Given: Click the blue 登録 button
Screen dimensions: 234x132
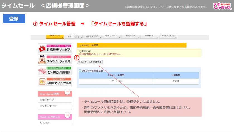Looking at the screenshot, I should click(14, 19).
